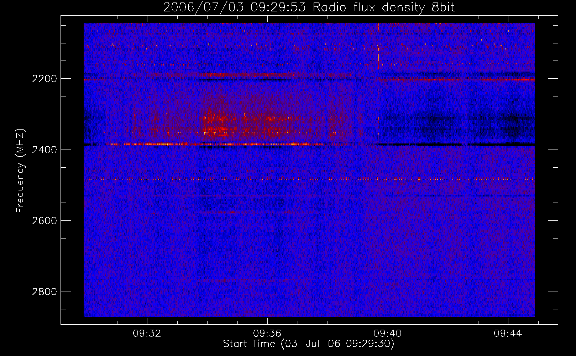This screenshot has width=576, height=356.
Task: Click the 09:40 time tick label
Action: [x=388, y=334]
